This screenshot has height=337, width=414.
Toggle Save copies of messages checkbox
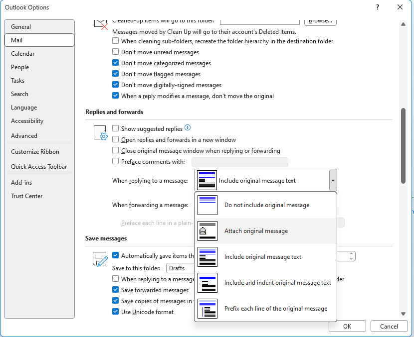pos(115,300)
